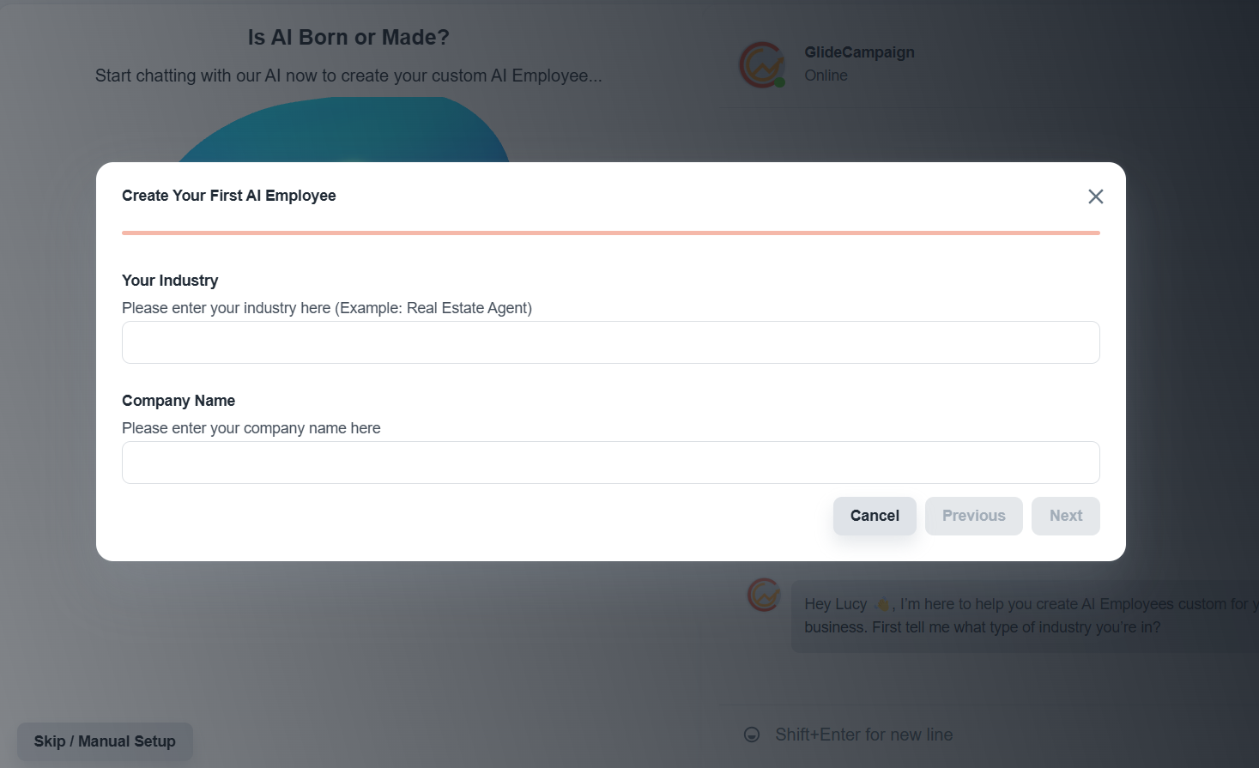Click the Cancel button
This screenshot has height=768, width=1259.
click(x=875, y=516)
